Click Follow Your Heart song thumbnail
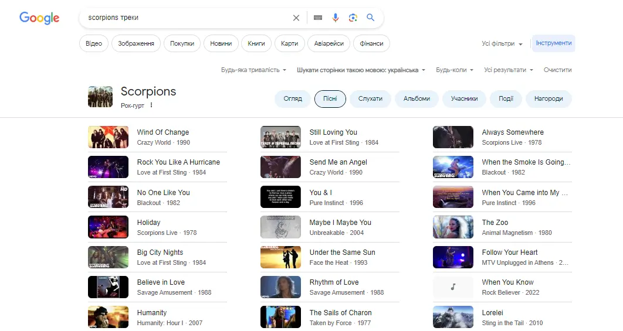 click(453, 257)
